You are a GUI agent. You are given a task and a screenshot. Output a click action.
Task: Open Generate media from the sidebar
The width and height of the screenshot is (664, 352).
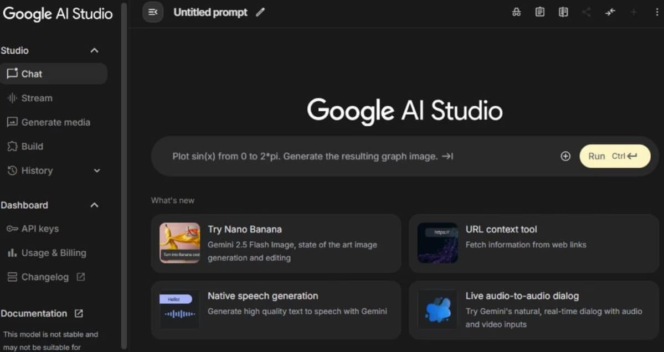click(x=56, y=122)
